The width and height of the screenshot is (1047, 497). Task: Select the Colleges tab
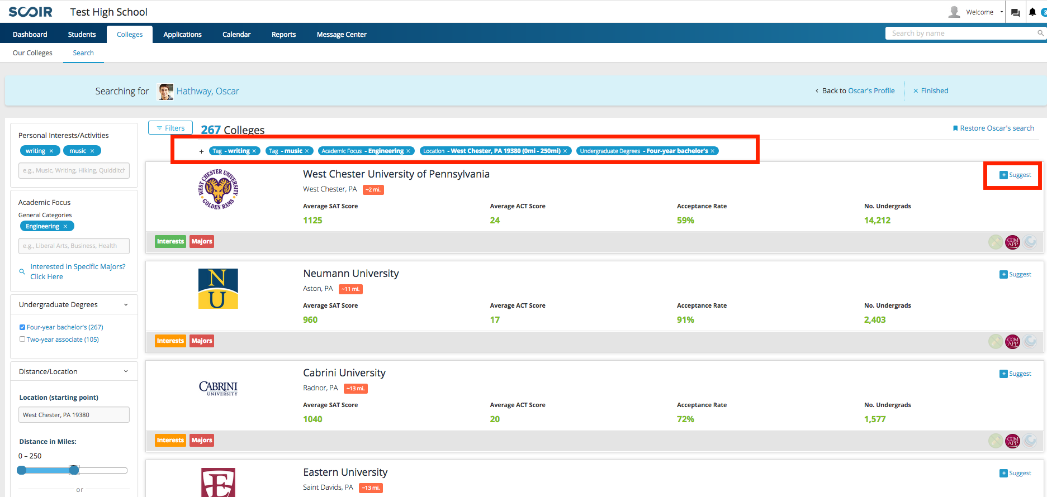pos(130,34)
